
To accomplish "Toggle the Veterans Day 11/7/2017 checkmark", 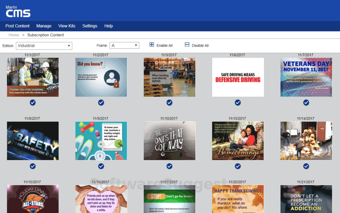I will click(306, 103).
